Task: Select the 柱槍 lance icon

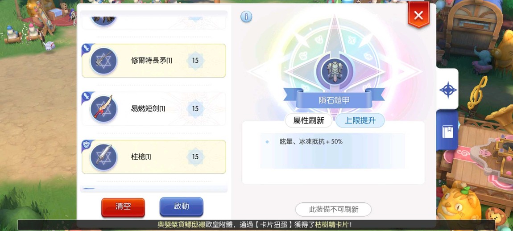Action: pos(103,157)
